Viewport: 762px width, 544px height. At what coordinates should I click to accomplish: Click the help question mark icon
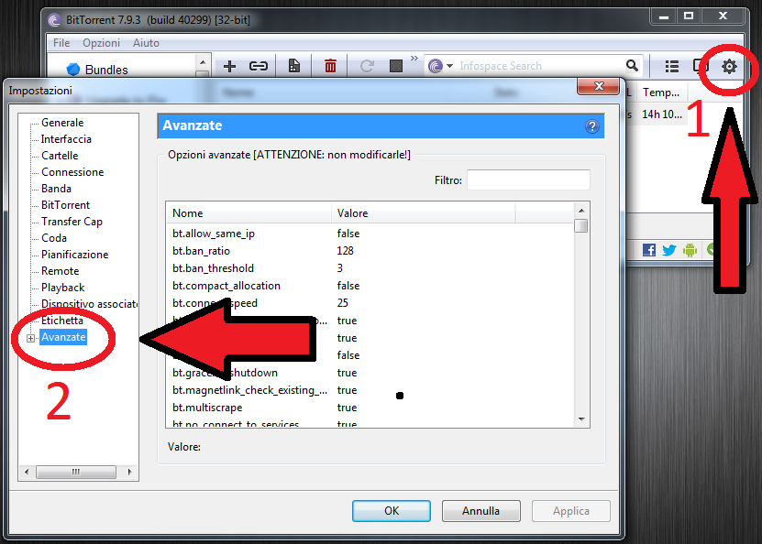click(x=592, y=126)
